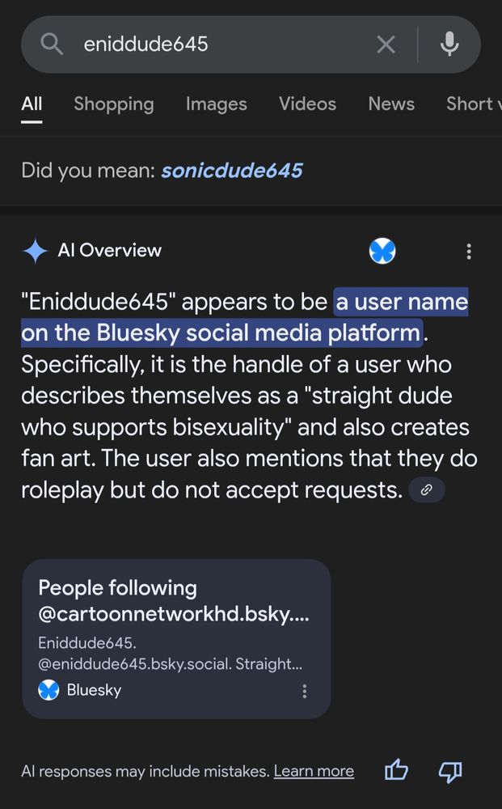The height and width of the screenshot is (809, 502).
Task: Open AI Overview three-dot menu
Action: [x=469, y=252]
